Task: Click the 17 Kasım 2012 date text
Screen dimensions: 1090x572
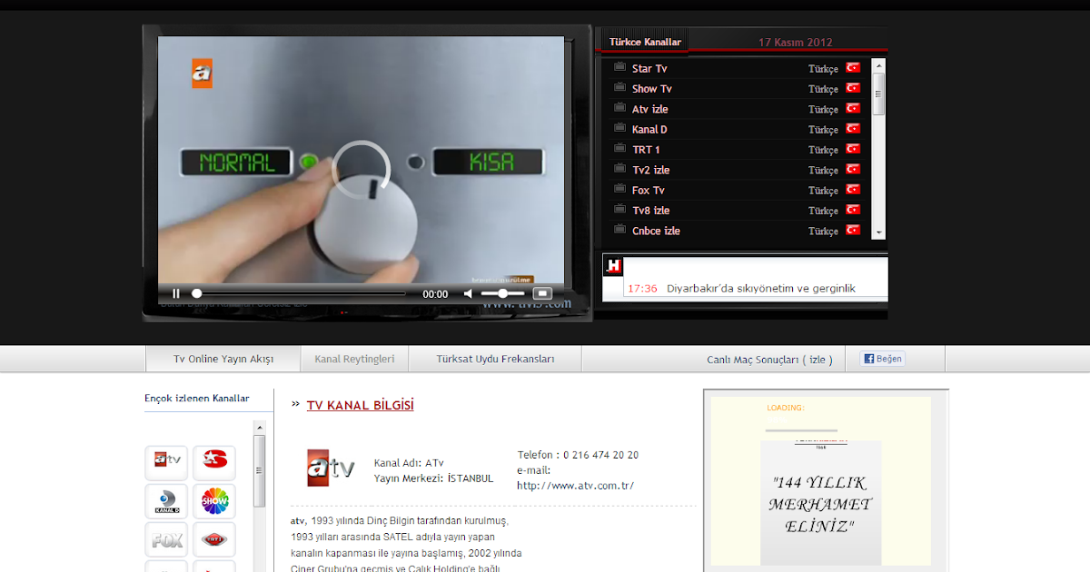Action: click(795, 42)
